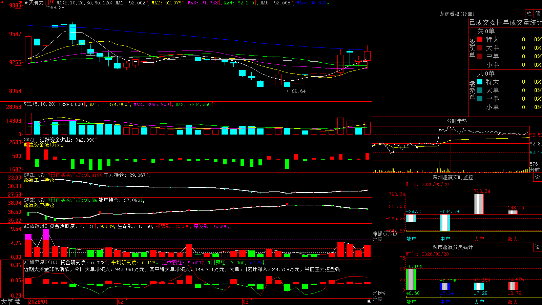Click the 15.34 中户 bar in 分类统计

(445, 287)
